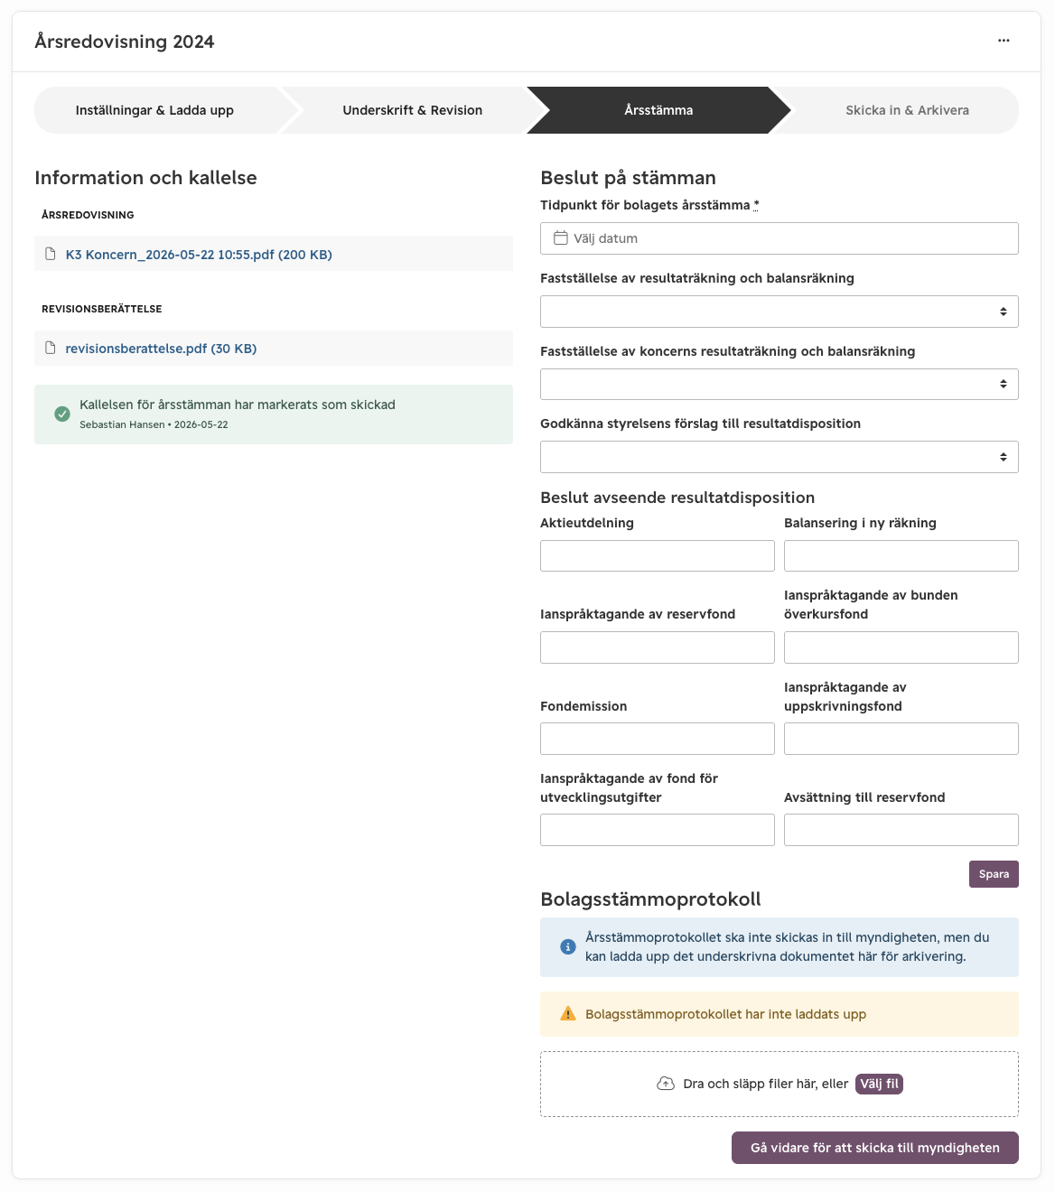Click Gå vidare för att skicka till myndigheten

pos(875,1148)
